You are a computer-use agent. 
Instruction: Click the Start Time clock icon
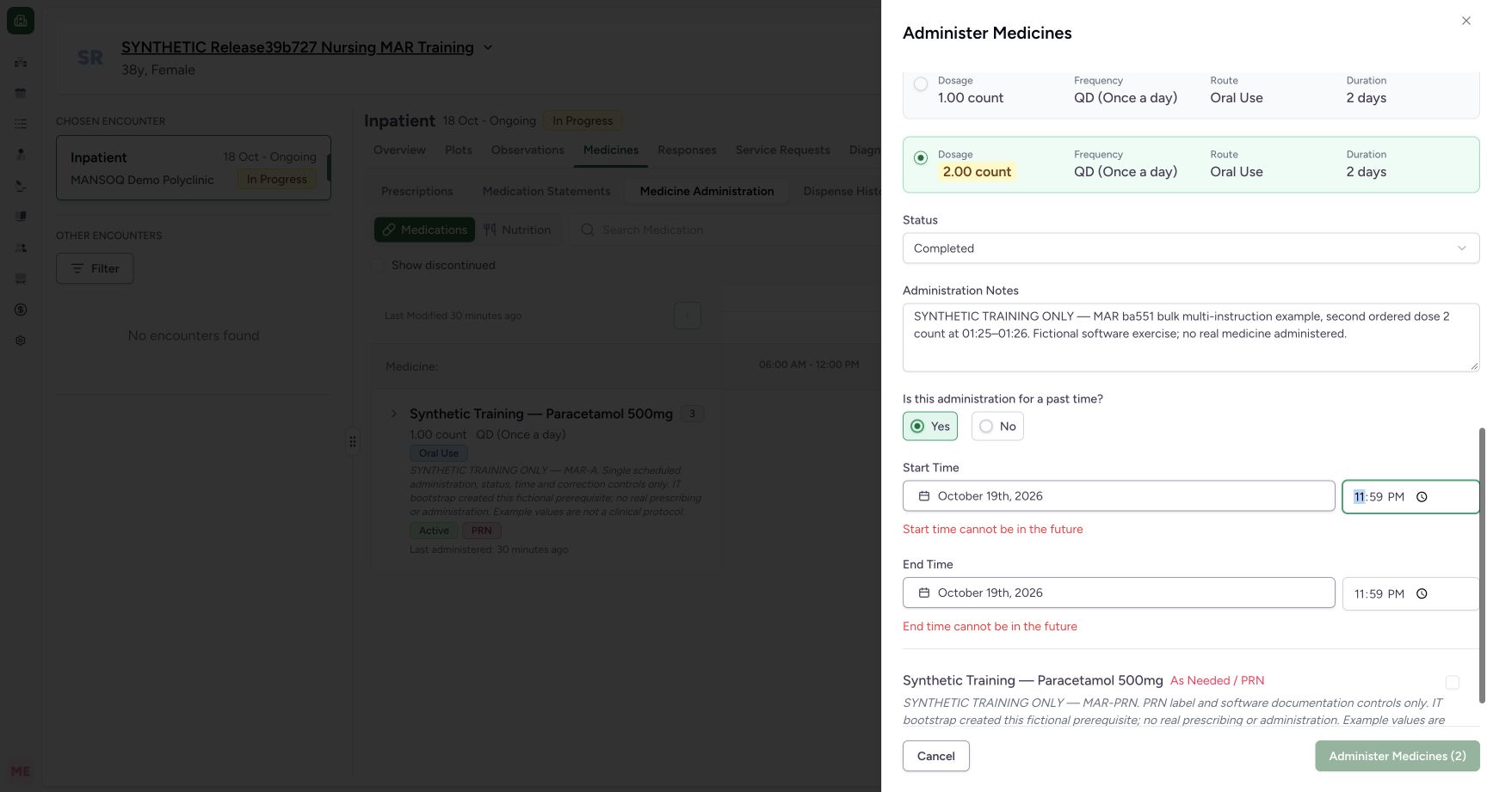(1422, 497)
